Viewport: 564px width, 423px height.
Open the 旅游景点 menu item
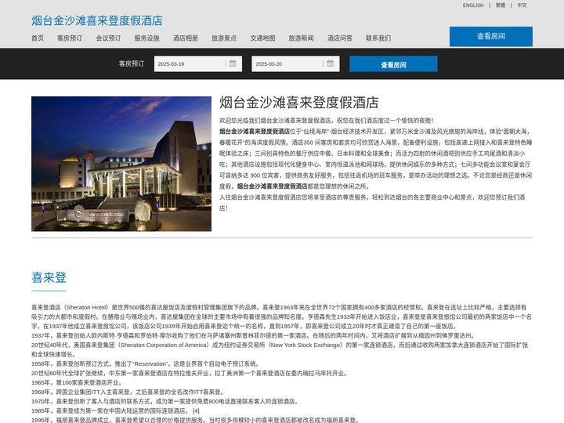pyautogui.click(x=224, y=38)
